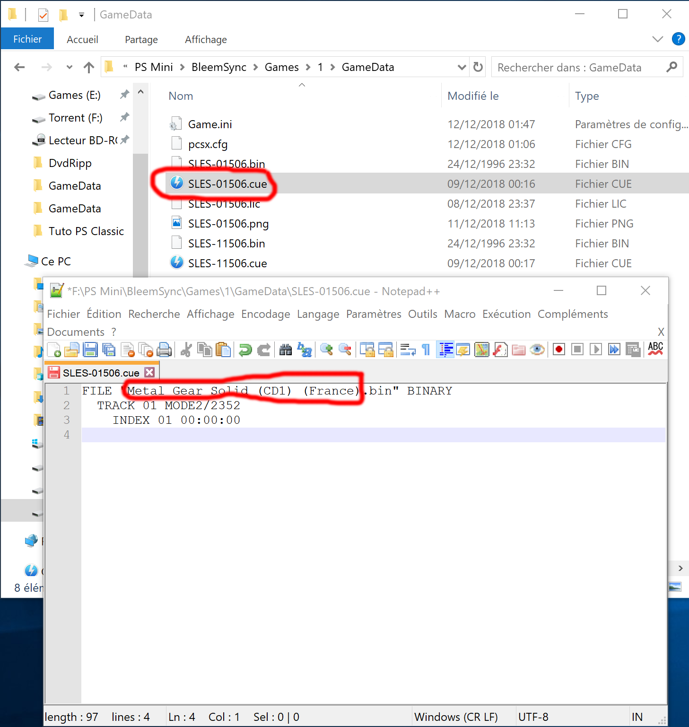Open the Compléments menu in Notepad++
Image resolution: width=689 pixels, height=727 pixels.
(573, 314)
